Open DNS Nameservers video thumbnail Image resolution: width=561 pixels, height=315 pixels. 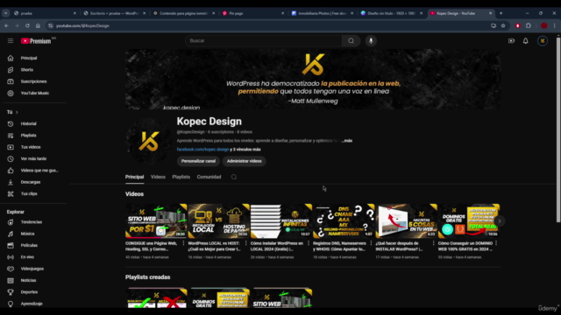click(344, 220)
